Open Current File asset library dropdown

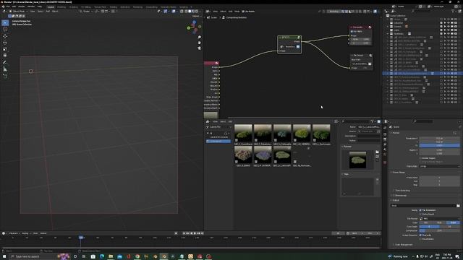pyautogui.click(x=218, y=127)
